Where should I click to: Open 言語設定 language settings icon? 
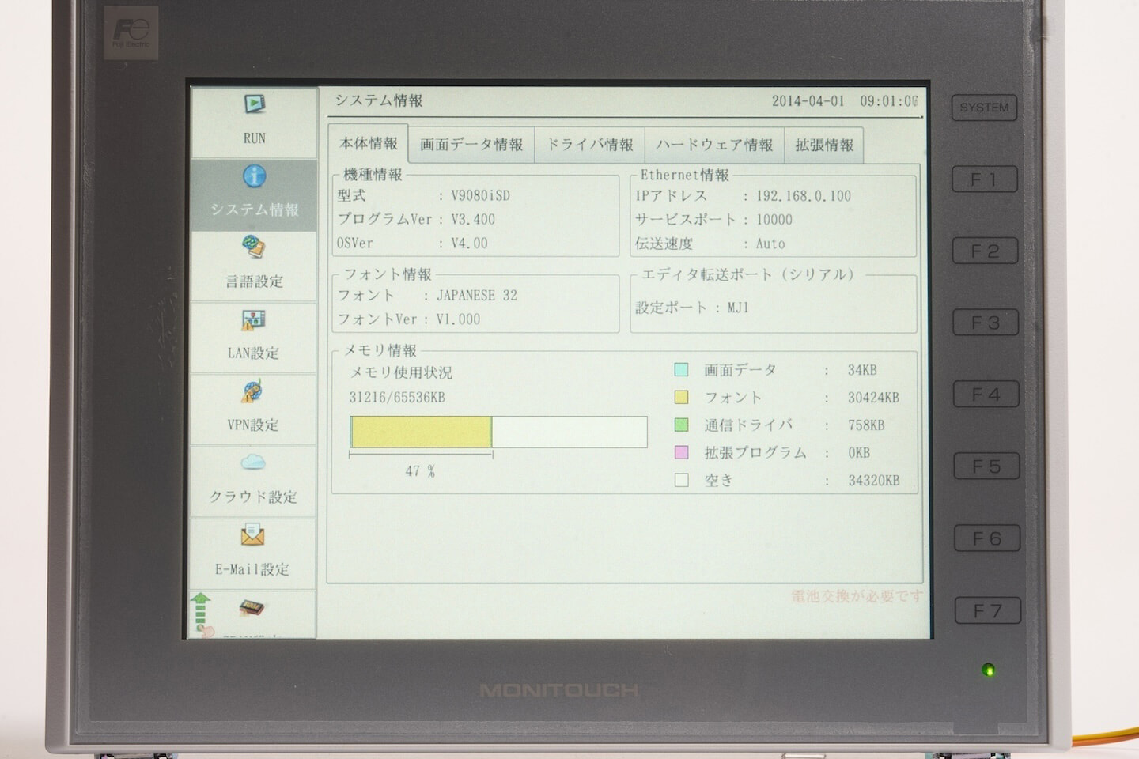254,247
